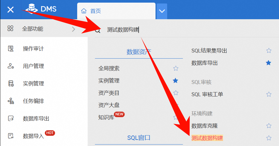The height and width of the screenshot is (146, 279).
Task: Click the home icon in 首页 tab
Action: pos(84,11)
